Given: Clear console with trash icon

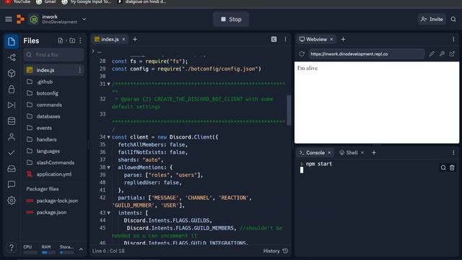Looking at the screenshot, I should [452, 168].
